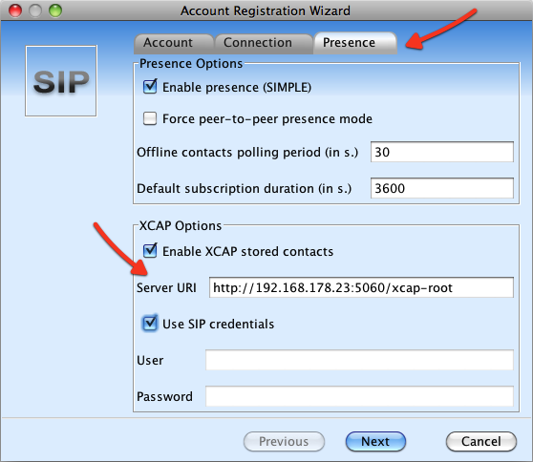Click the Presence Options group label

click(x=191, y=64)
